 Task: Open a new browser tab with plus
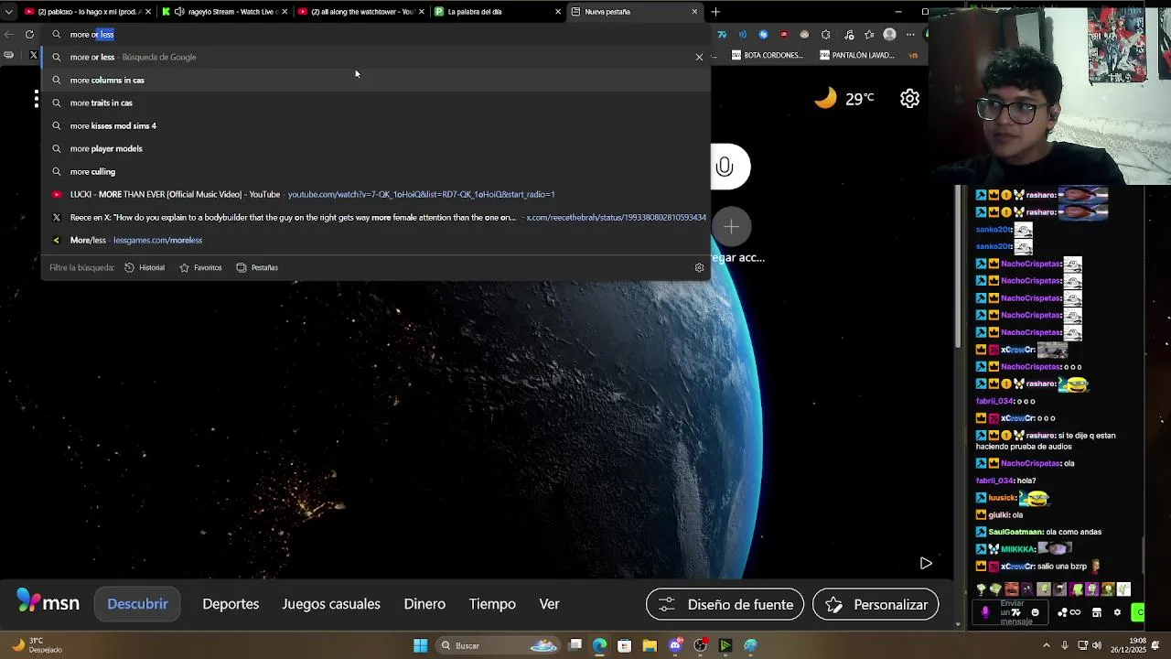pos(715,12)
